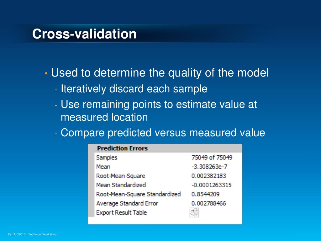Select the Samples row label
The width and height of the screenshot is (321, 241).
point(107,158)
